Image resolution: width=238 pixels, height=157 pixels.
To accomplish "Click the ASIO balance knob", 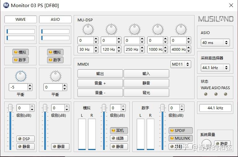I will point(55,76).
